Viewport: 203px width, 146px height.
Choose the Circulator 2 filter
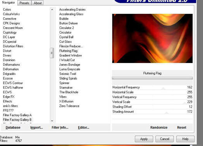point(67,28)
